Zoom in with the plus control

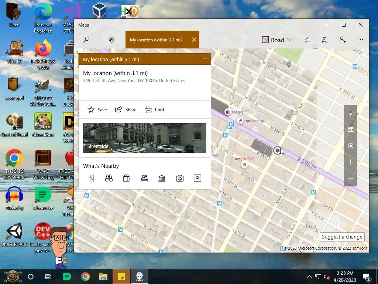[x=351, y=162]
